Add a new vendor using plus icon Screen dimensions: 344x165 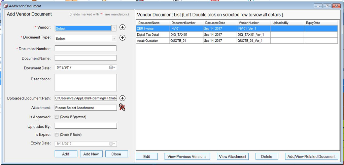coord(123,28)
